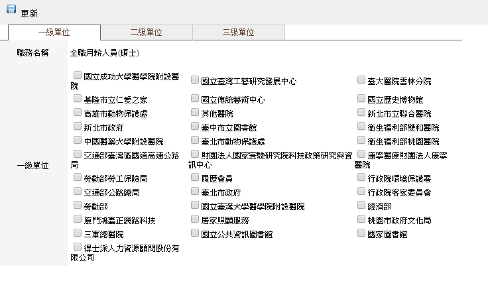
Task: Enable the 臺大醫院雲林分院 checkbox
Action: (x=361, y=80)
